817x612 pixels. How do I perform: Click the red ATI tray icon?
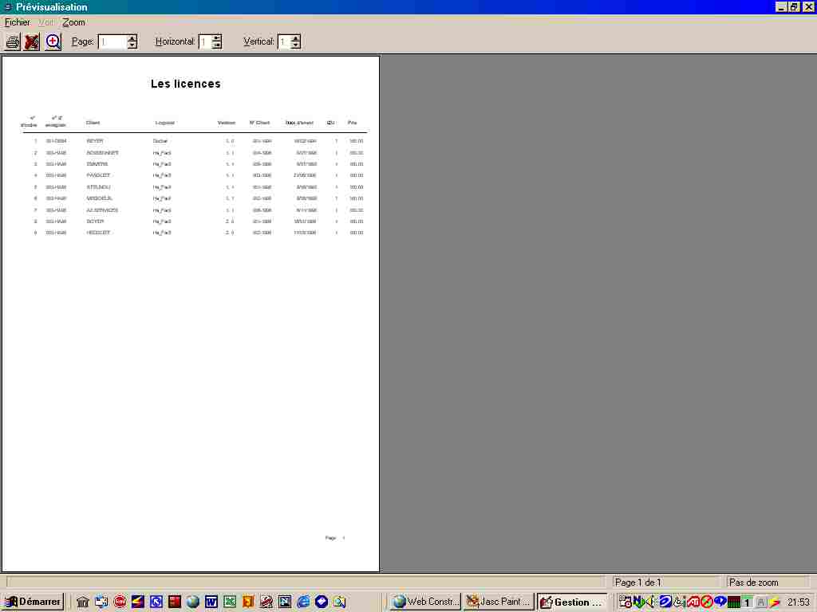tap(693, 602)
